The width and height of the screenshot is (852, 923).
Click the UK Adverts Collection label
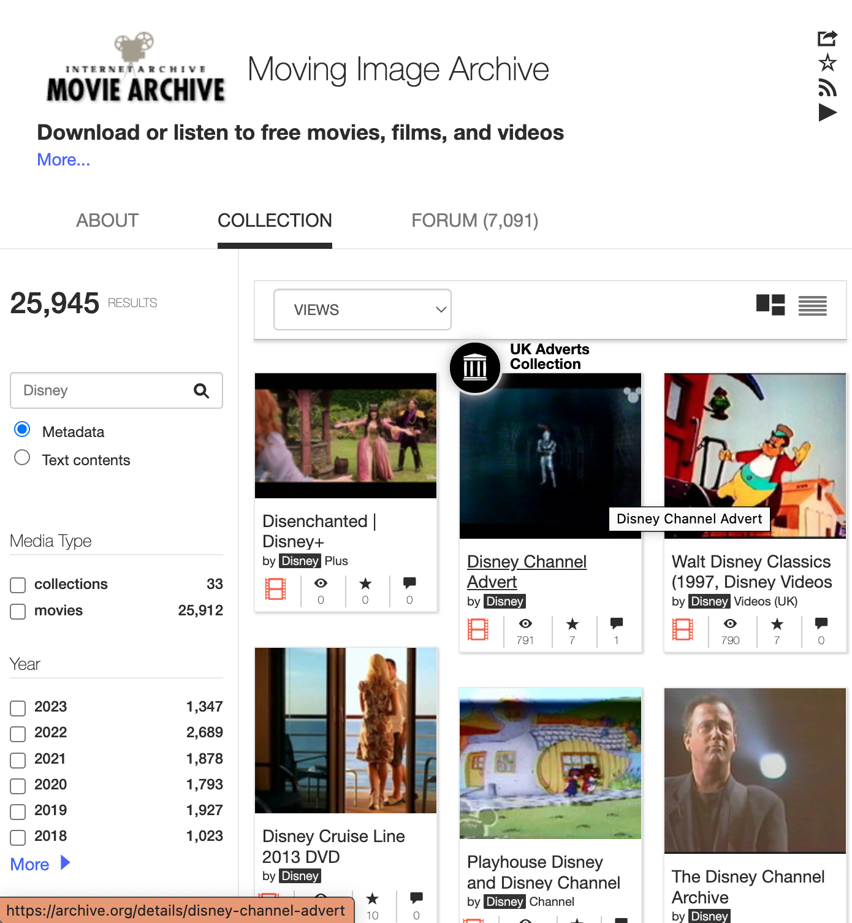[x=550, y=357]
